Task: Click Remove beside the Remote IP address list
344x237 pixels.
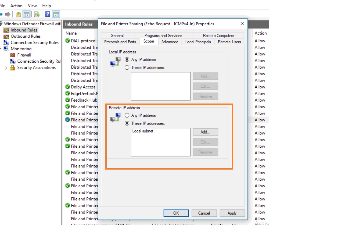Action: click(x=205, y=152)
